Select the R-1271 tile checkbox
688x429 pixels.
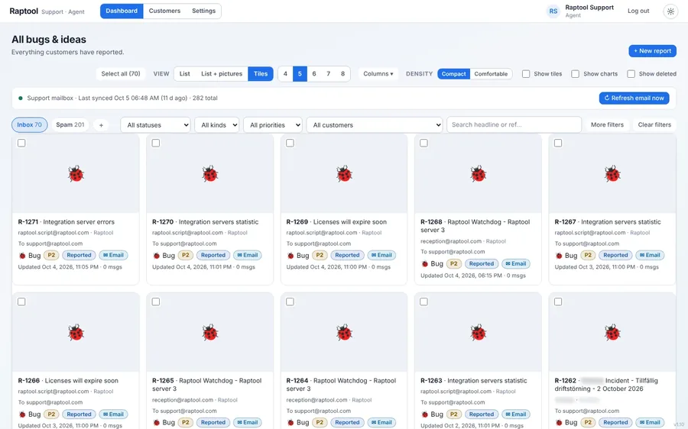[x=21, y=143]
